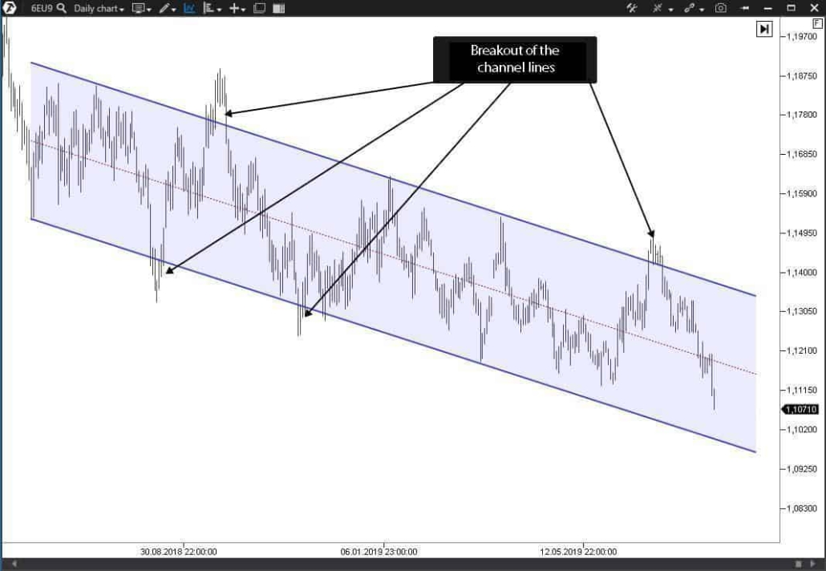Open the volume profile menu

pyautogui.click(x=212, y=8)
